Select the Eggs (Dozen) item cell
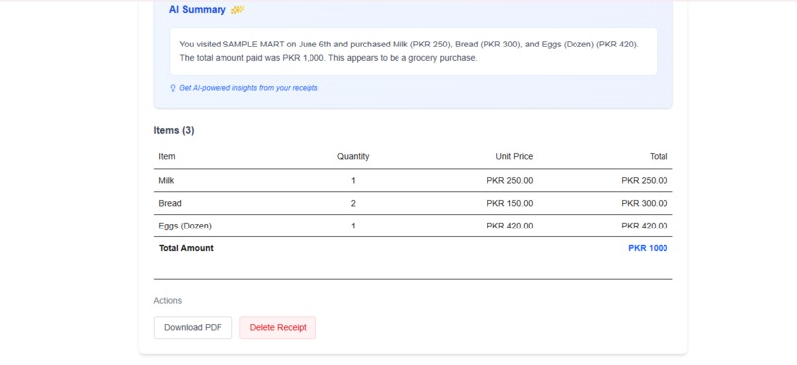This screenshot has height=365, width=797. [x=185, y=226]
